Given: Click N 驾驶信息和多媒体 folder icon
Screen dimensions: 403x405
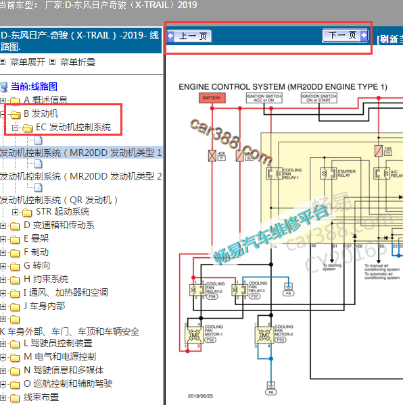Looking at the screenshot, I should tap(15, 371).
